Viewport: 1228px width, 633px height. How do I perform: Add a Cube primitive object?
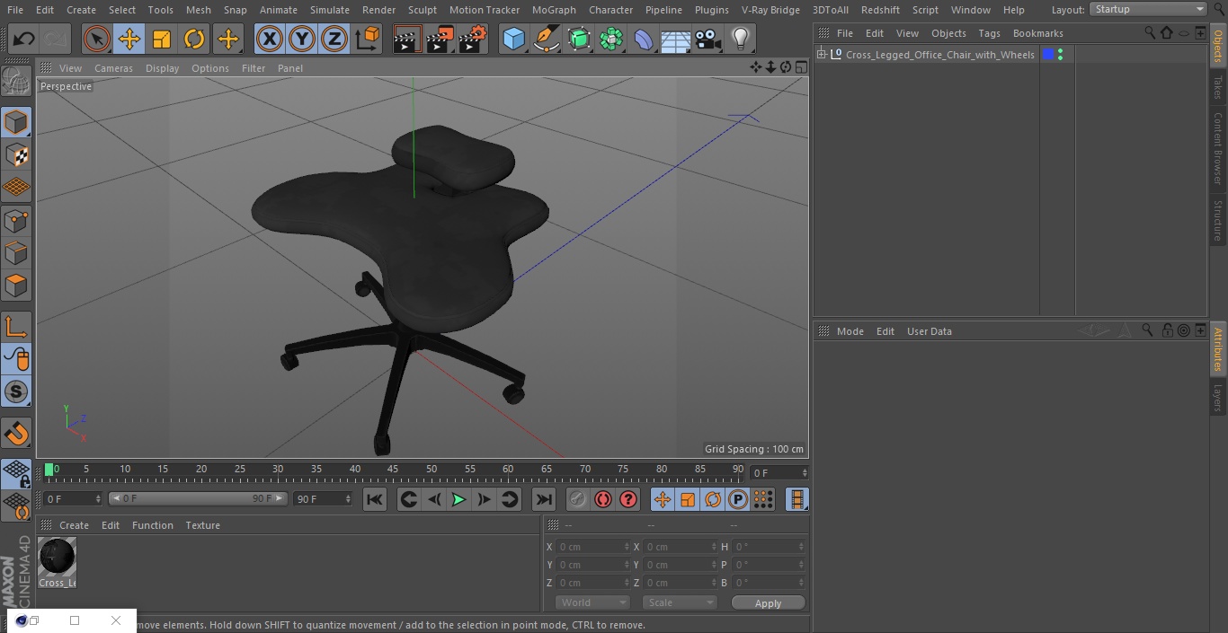[513, 39]
